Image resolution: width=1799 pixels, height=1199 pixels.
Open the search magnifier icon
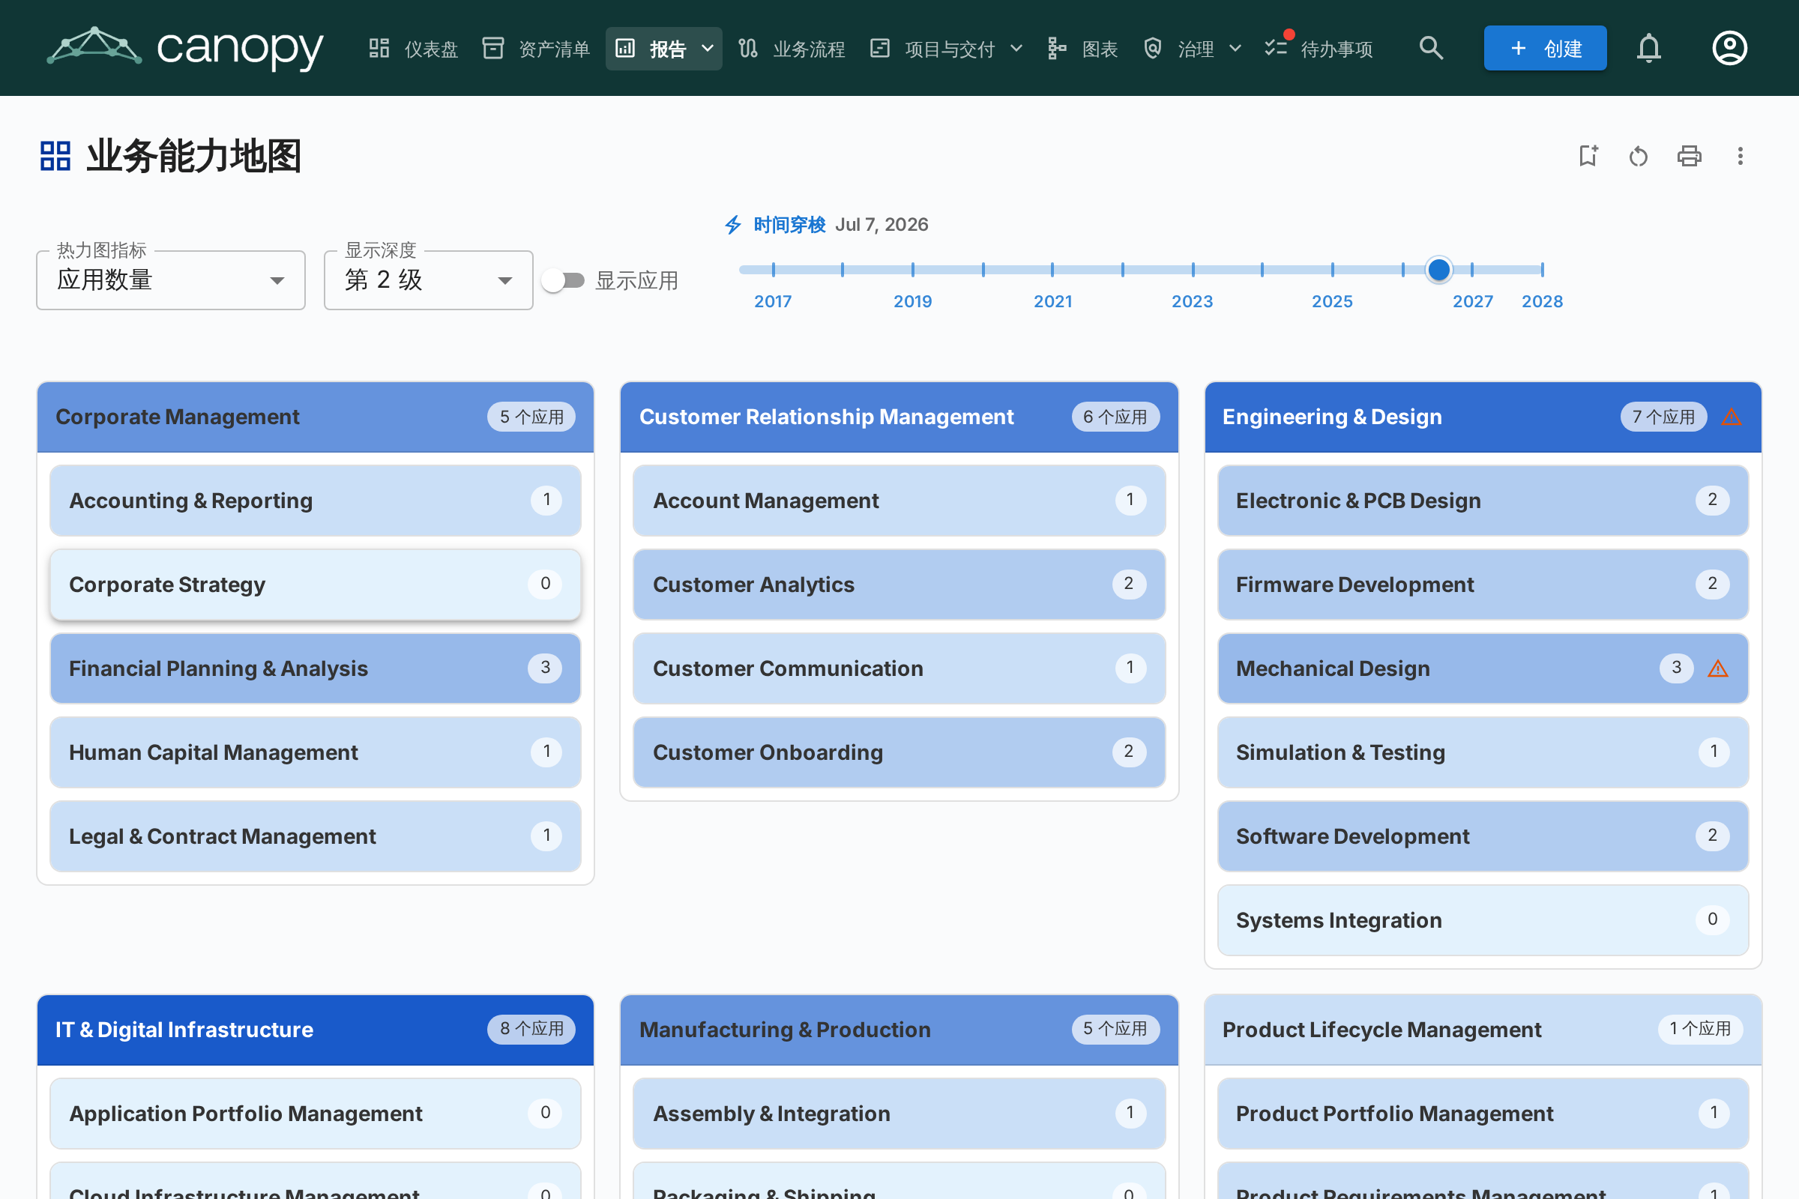1431,48
